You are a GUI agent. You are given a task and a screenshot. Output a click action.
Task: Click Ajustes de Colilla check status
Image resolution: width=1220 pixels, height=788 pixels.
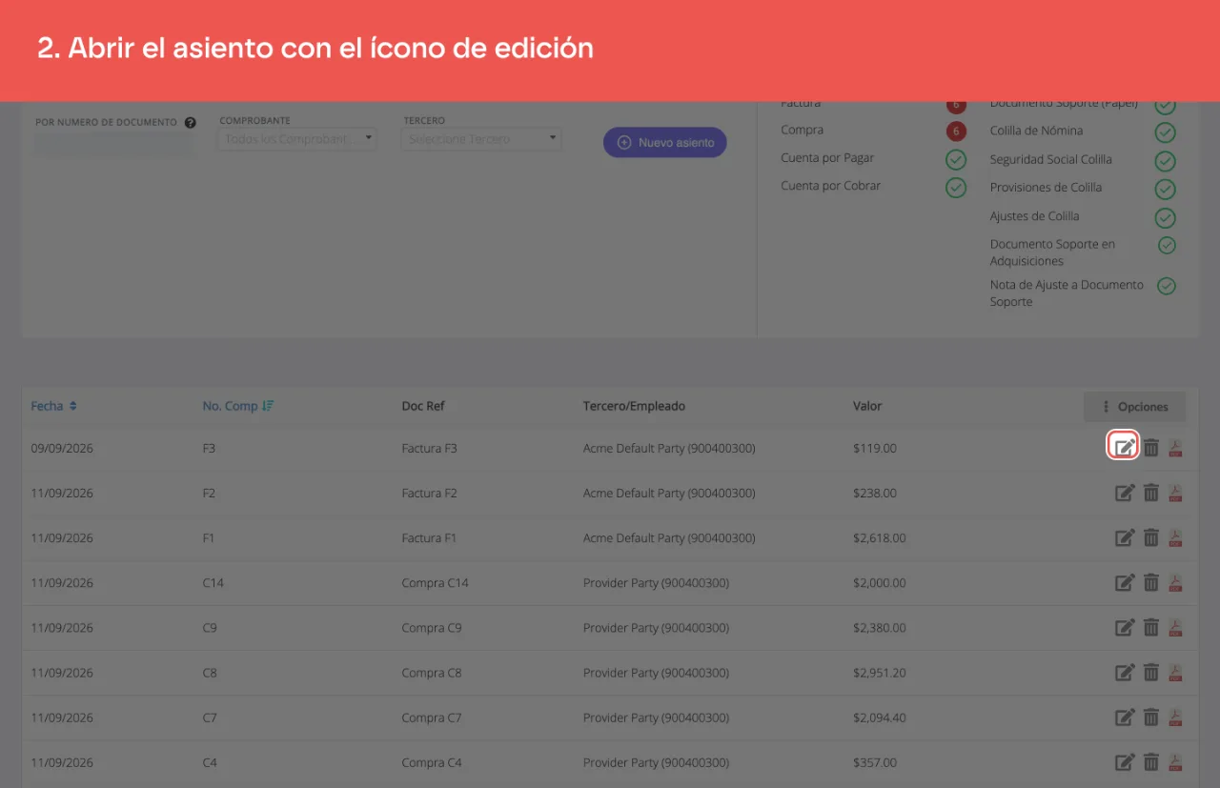tap(1165, 218)
